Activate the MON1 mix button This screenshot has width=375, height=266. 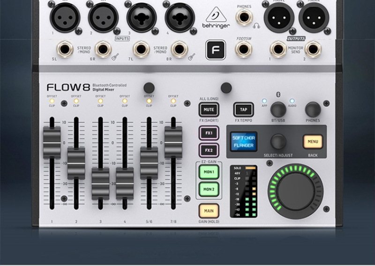pyautogui.click(x=209, y=172)
